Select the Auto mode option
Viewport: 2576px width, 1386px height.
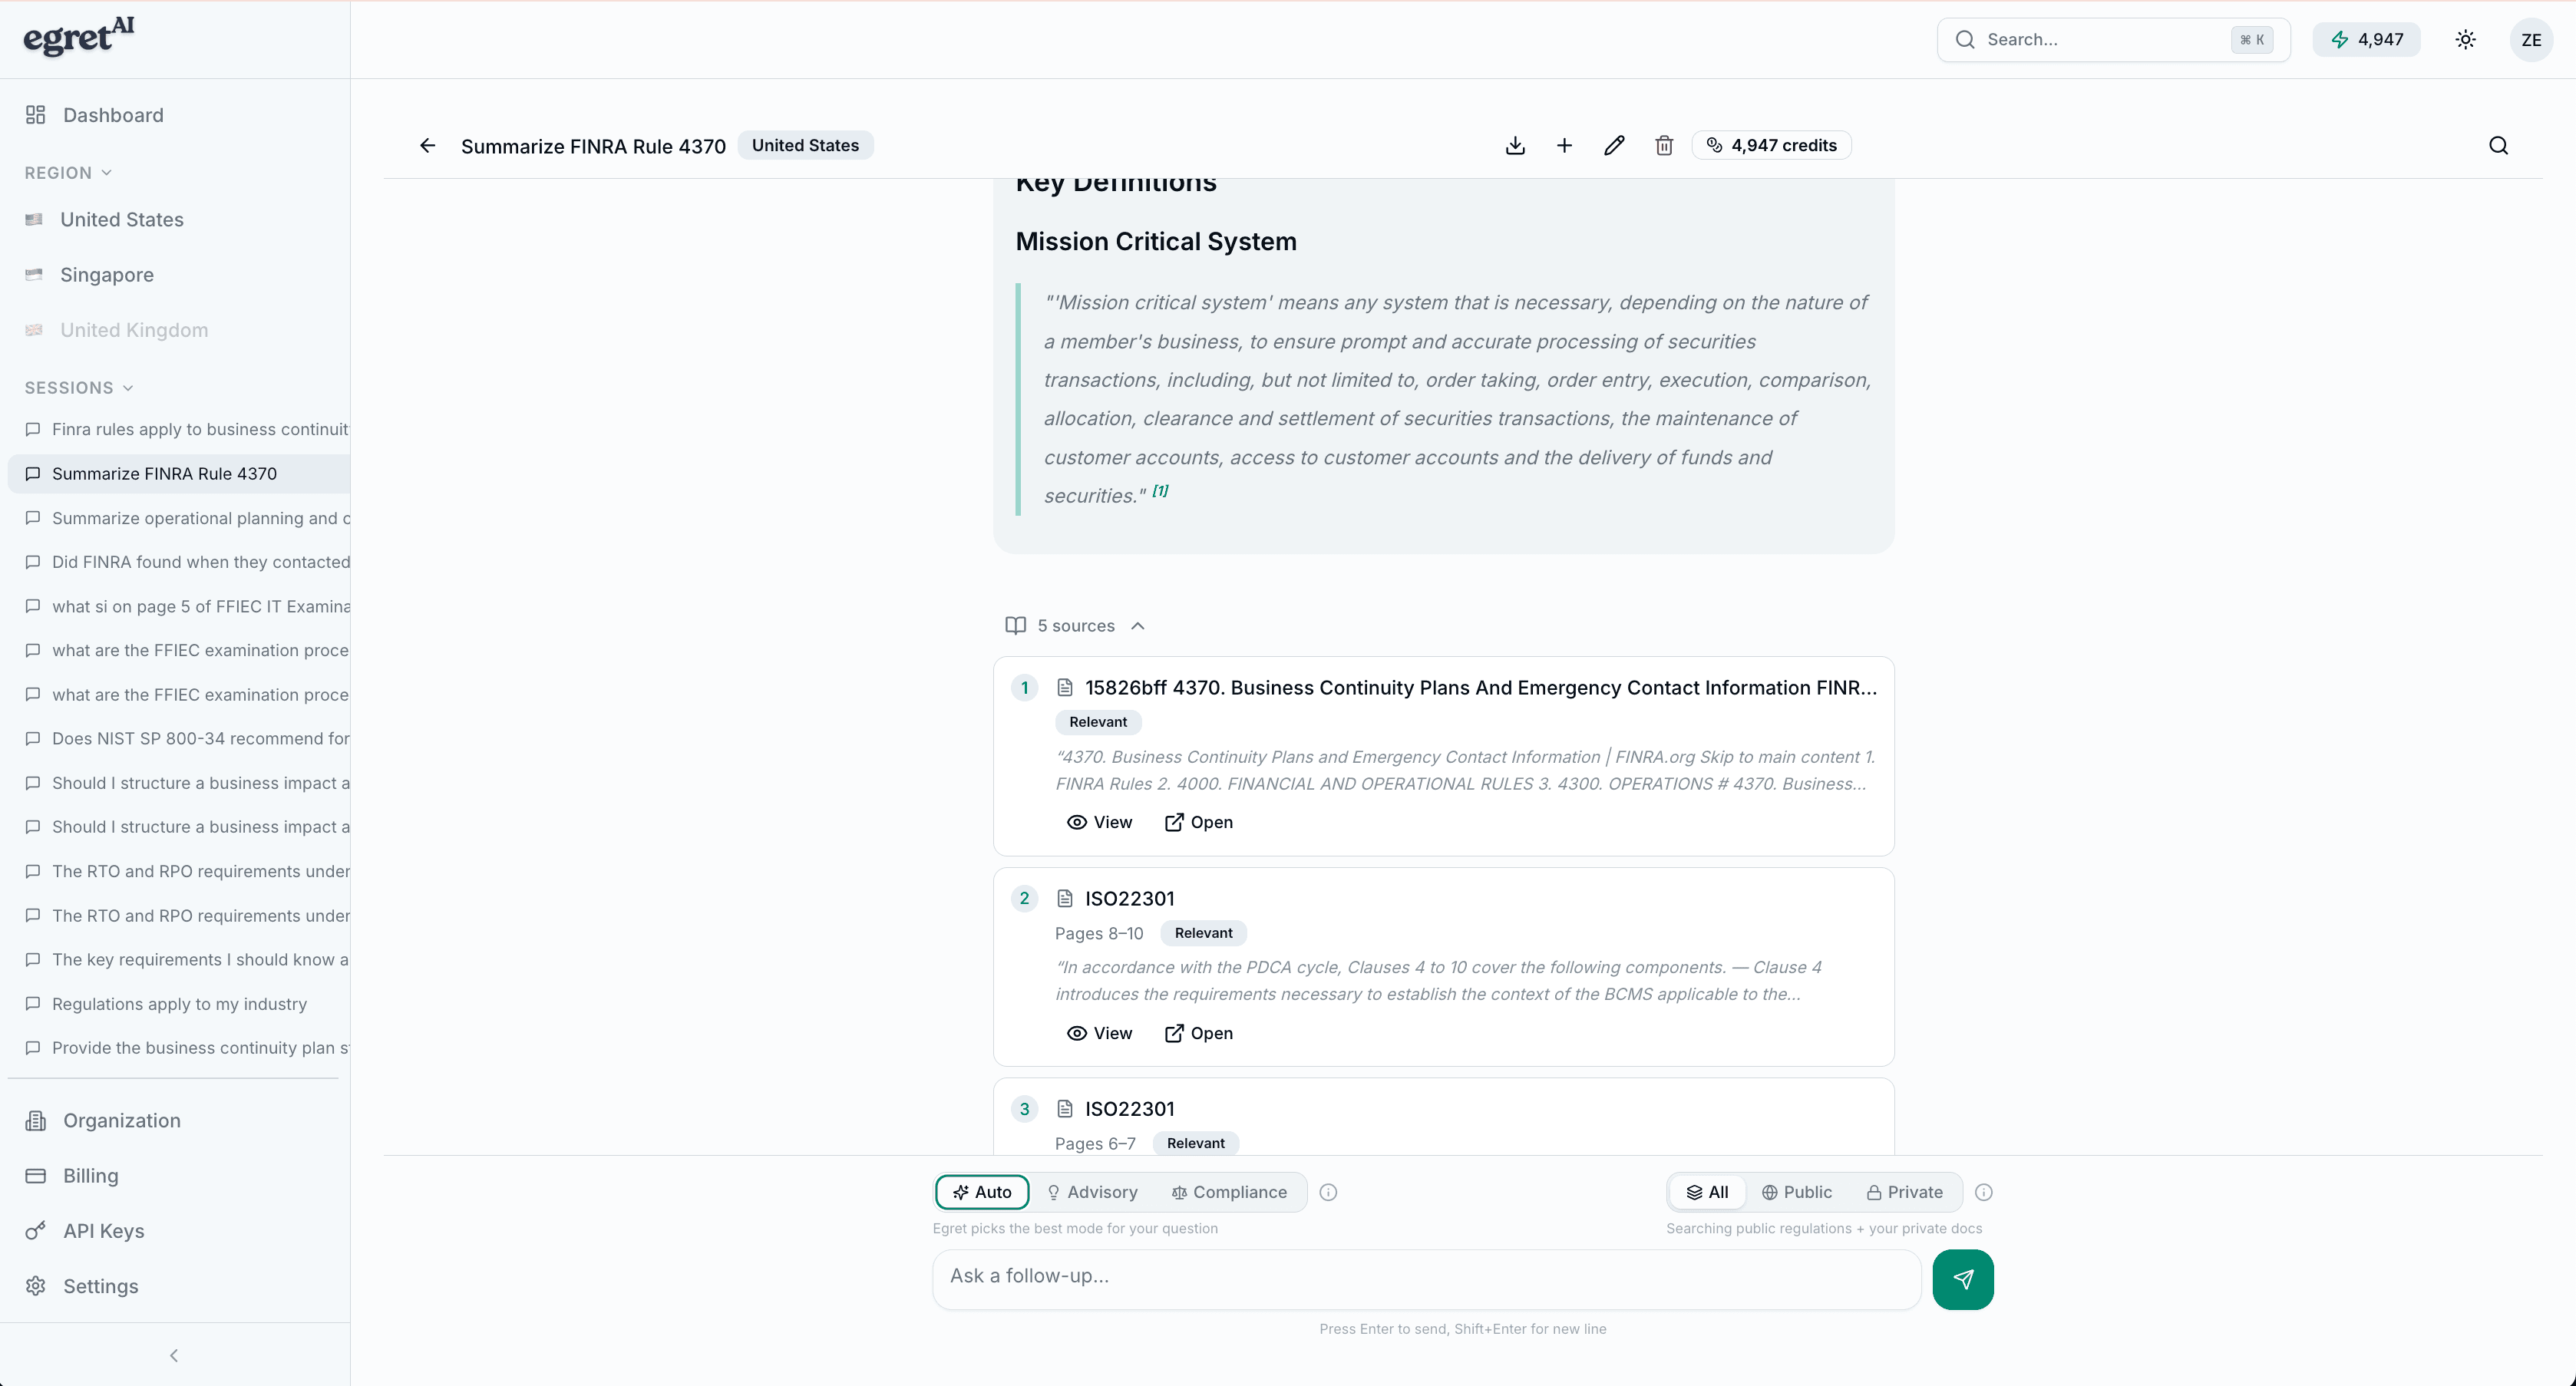(x=982, y=1192)
